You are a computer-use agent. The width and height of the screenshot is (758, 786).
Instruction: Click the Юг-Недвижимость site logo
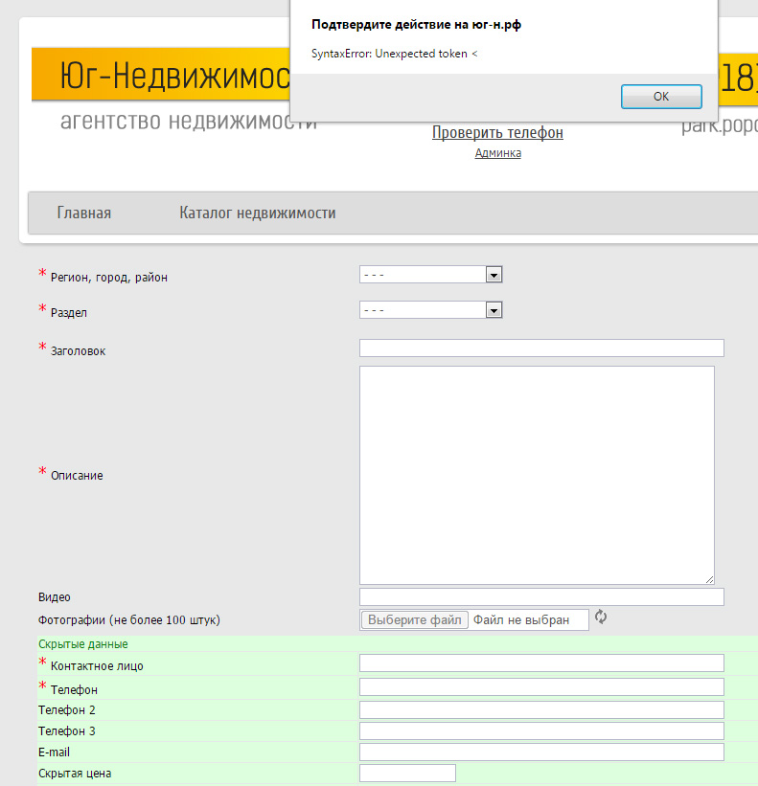click(x=172, y=77)
